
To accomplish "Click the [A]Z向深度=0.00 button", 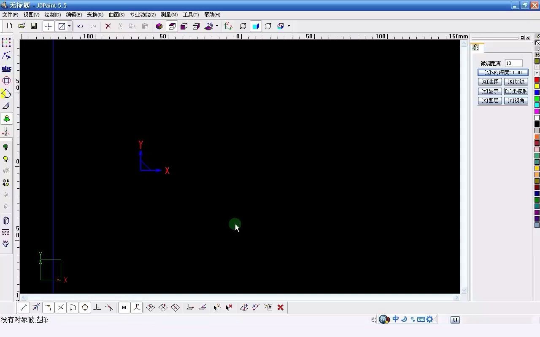I will [x=503, y=72].
